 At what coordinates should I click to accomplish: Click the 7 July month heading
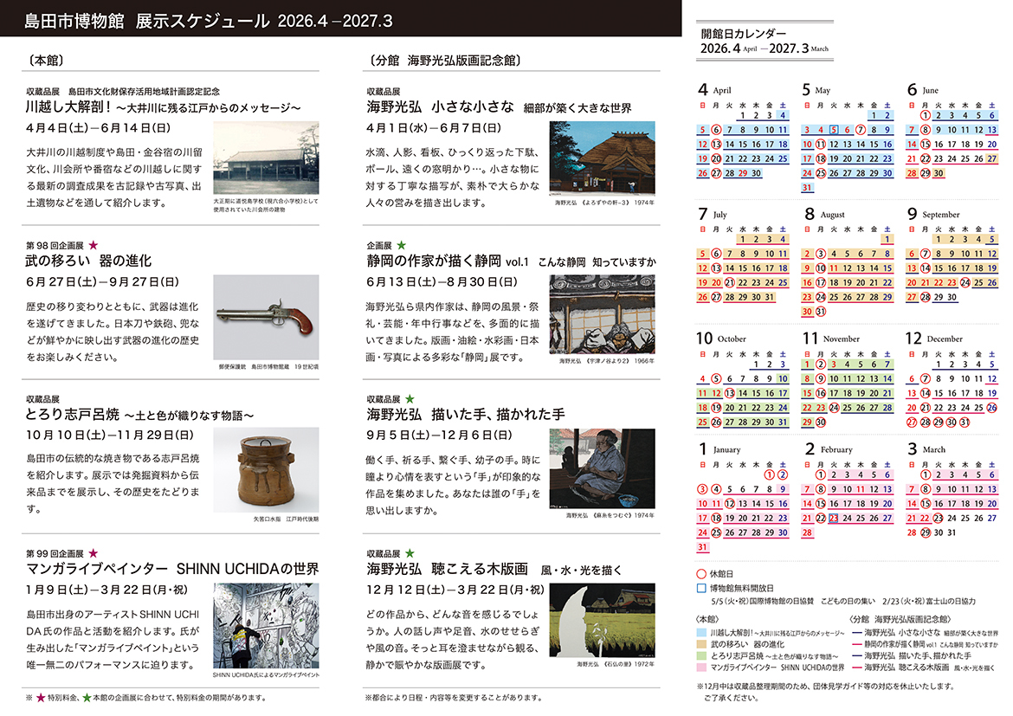pos(713,214)
